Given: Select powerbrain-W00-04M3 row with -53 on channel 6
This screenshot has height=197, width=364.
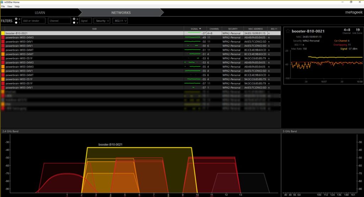Looking at the screenshot, I should [141, 63].
